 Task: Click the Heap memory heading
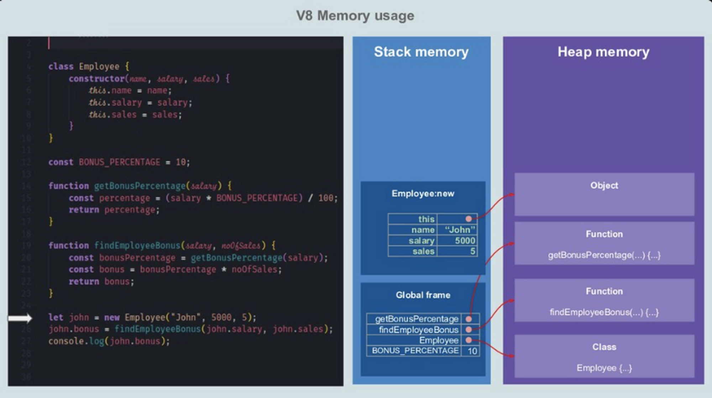click(603, 52)
